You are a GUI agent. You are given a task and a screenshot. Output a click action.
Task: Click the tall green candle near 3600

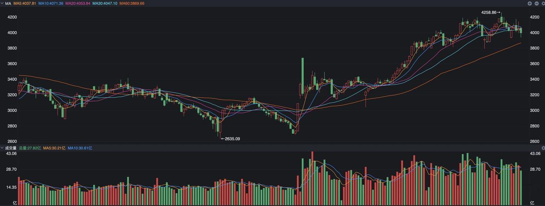pos(302,76)
